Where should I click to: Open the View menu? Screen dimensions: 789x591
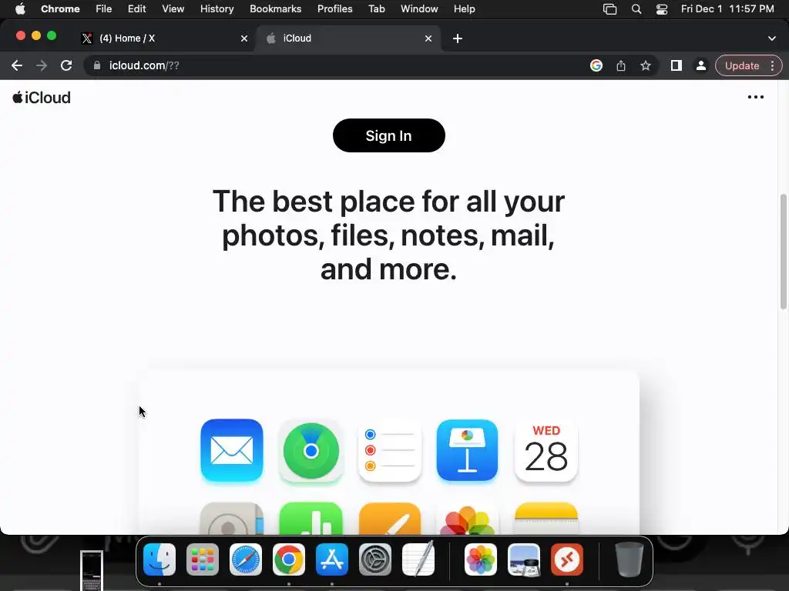tap(173, 9)
